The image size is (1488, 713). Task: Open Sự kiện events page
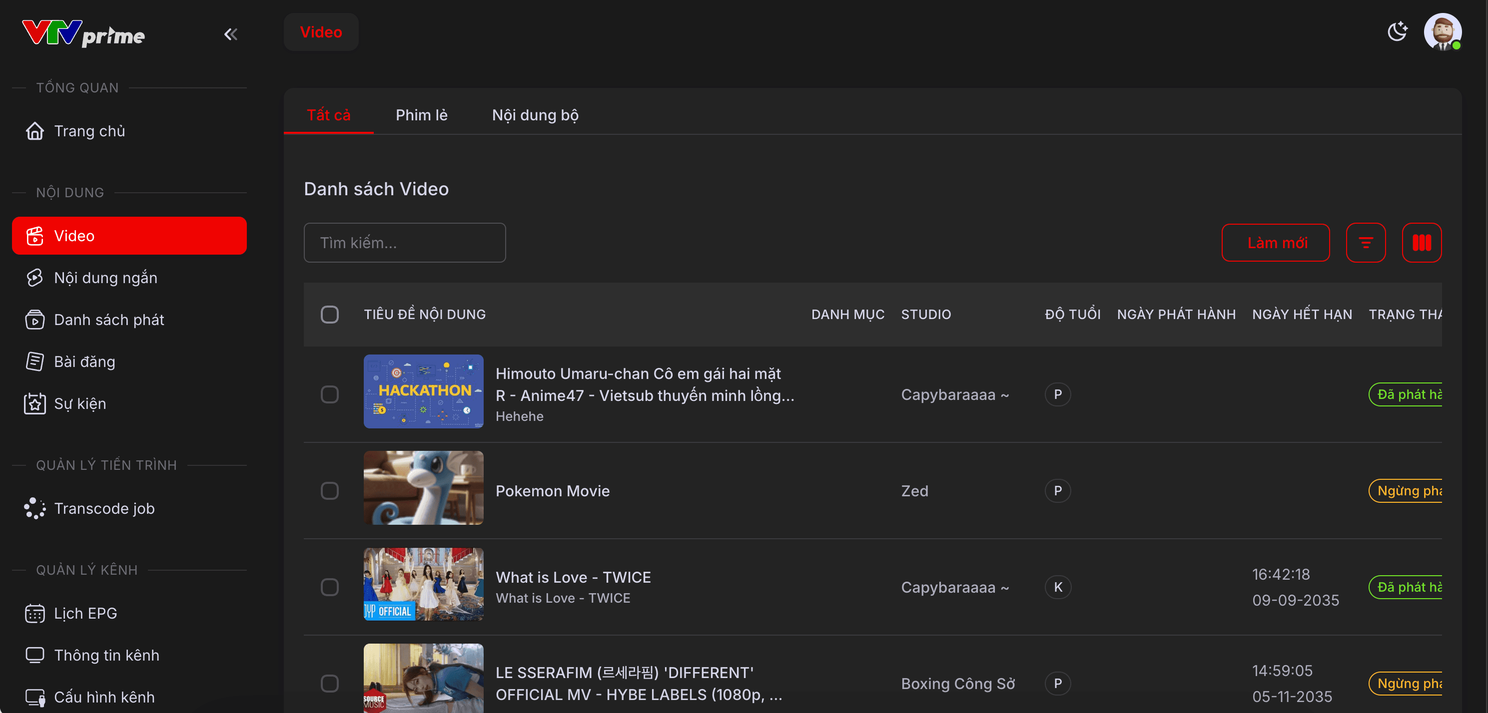(x=80, y=403)
